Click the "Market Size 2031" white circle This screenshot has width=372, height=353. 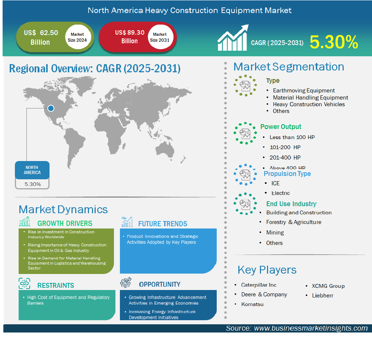pyautogui.click(x=160, y=37)
